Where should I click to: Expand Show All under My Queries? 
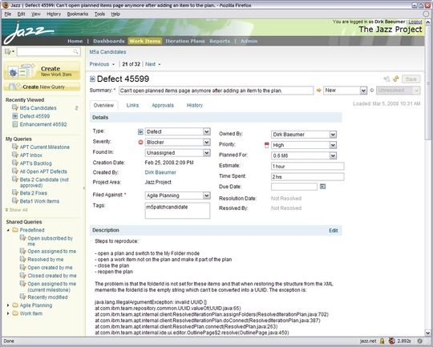(x=17, y=210)
